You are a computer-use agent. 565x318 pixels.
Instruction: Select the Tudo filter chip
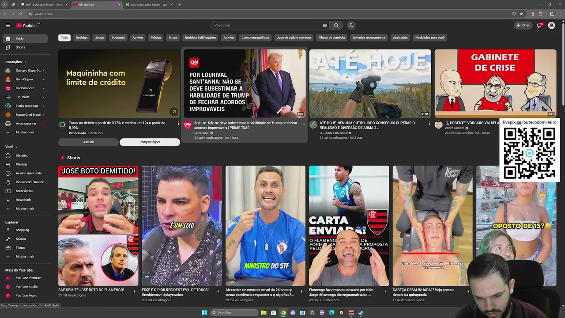[64, 38]
